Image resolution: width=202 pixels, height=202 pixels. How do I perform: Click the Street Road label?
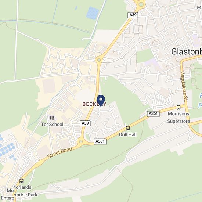point(60,152)
